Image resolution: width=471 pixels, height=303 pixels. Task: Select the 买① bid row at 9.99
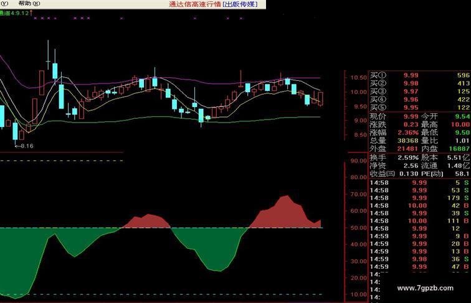click(410, 75)
